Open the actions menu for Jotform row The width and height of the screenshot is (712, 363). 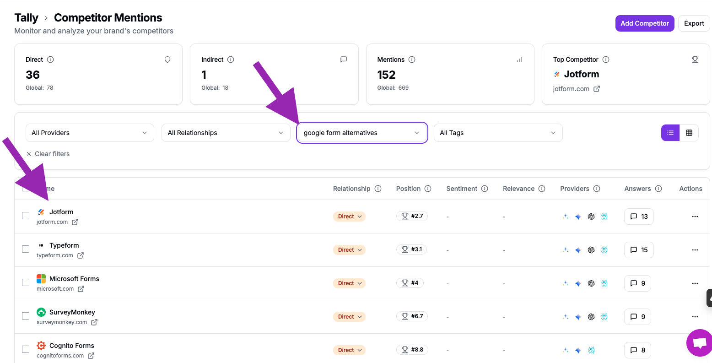695,217
